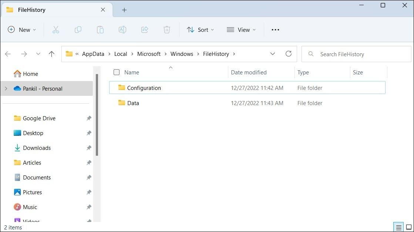
Task: Open the View dropdown menu
Action: (x=241, y=30)
